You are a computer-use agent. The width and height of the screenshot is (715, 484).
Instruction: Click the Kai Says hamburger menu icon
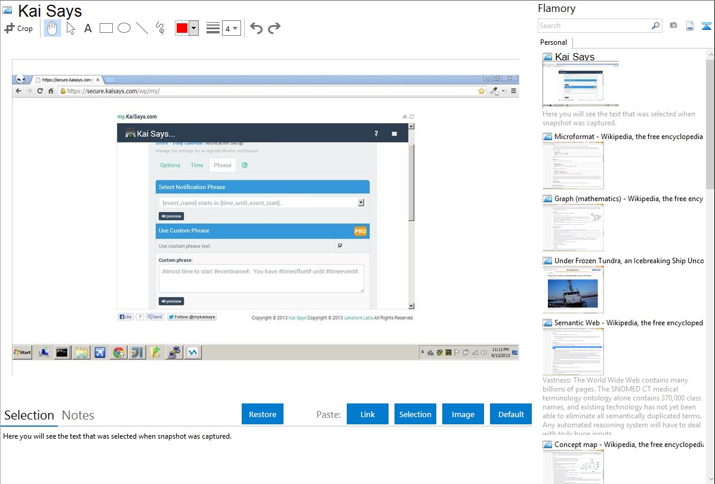(395, 134)
